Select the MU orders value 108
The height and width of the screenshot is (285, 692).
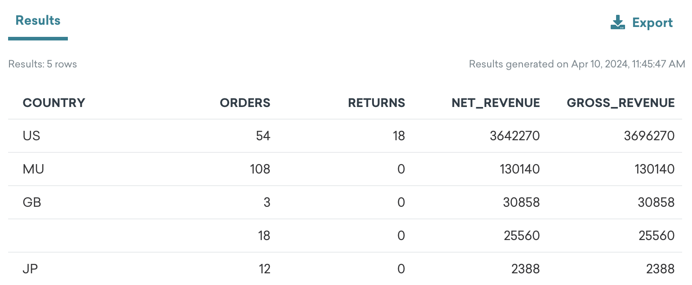click(x=260, y=169)
